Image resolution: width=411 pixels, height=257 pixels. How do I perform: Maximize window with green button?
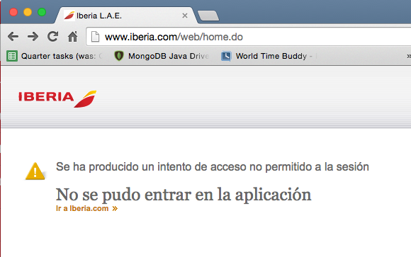42,12
